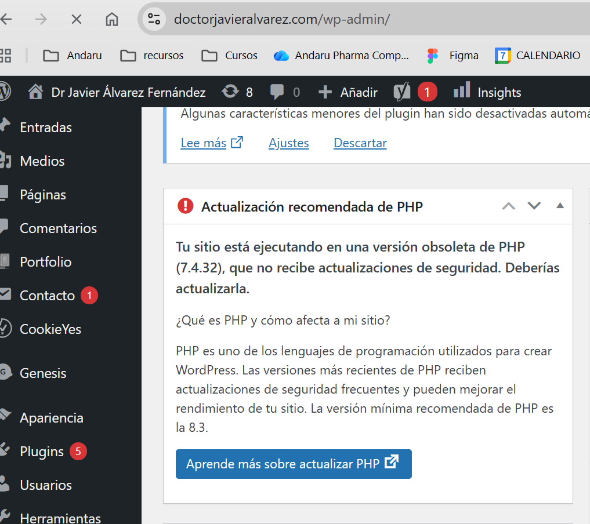
Task: Click site info icon in address bar
Action: (154, 19)
